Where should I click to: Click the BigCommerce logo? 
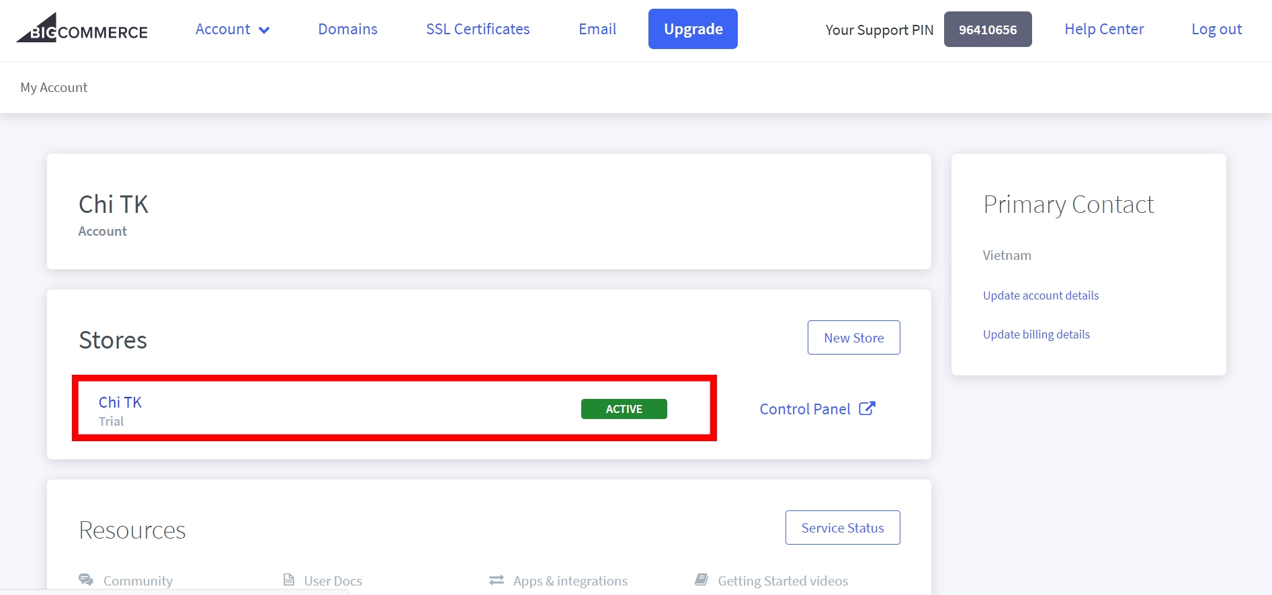click(x=82, y=29)
